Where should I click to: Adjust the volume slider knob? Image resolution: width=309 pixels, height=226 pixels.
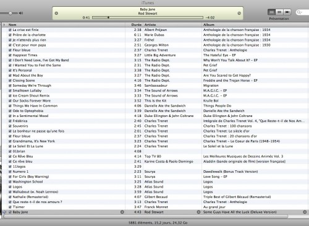[x=11, y=13]
